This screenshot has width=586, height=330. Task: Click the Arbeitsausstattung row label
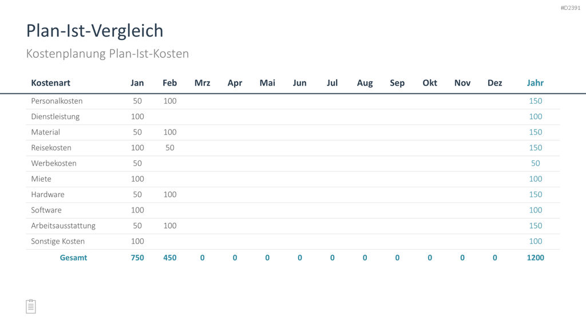click(x=63, y=226)
